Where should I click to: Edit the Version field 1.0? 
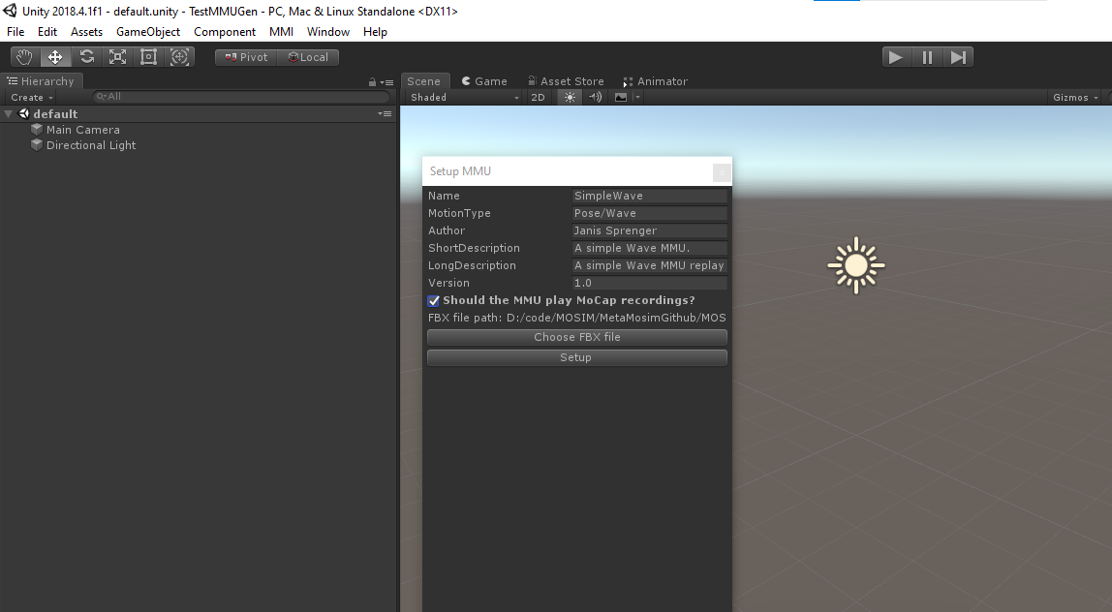[650, 282]
